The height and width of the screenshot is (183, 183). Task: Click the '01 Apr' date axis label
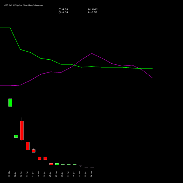(x=15, y=174)
